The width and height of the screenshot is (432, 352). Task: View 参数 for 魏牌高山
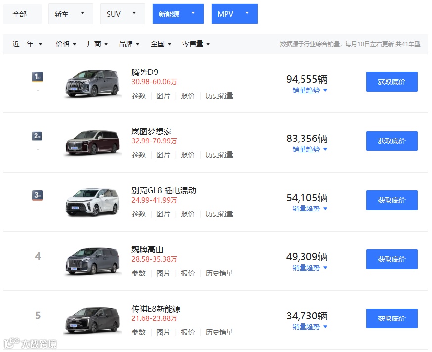click(x=138, y=273)
